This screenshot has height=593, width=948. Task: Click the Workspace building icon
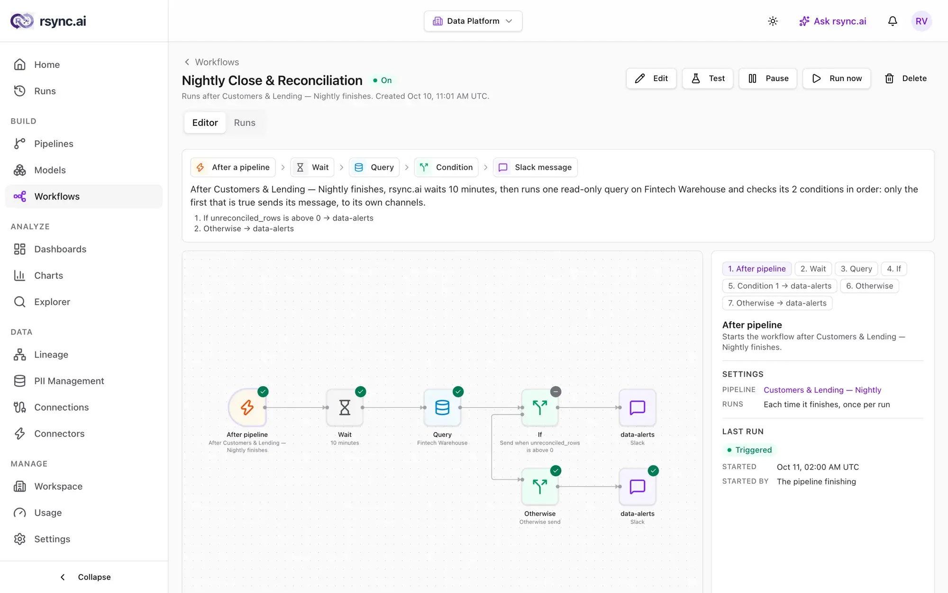click(19, 486)
